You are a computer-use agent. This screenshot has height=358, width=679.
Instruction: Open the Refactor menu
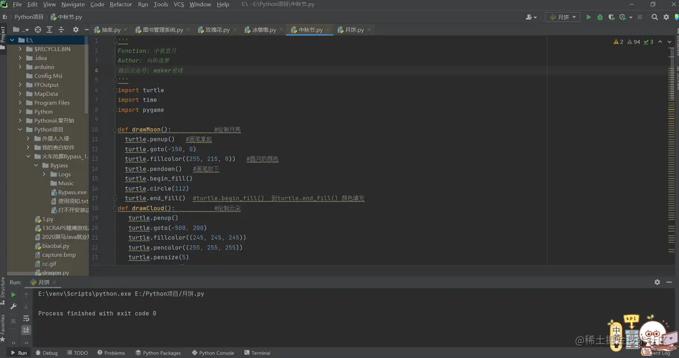tap(121, 5)
